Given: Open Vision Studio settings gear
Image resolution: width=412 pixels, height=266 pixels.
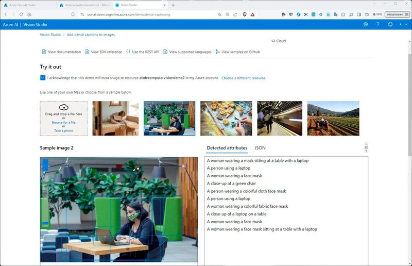Looking at the screenshot, I should click(x=366, y=24).
